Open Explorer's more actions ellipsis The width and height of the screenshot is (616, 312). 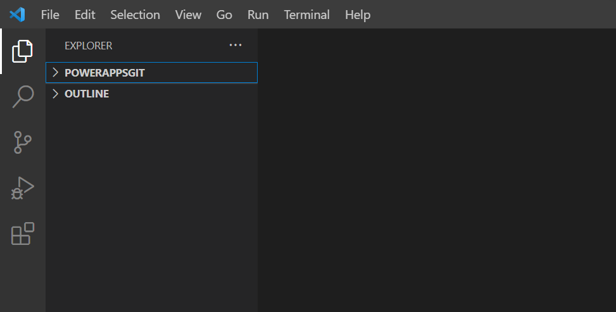[236, 46]
